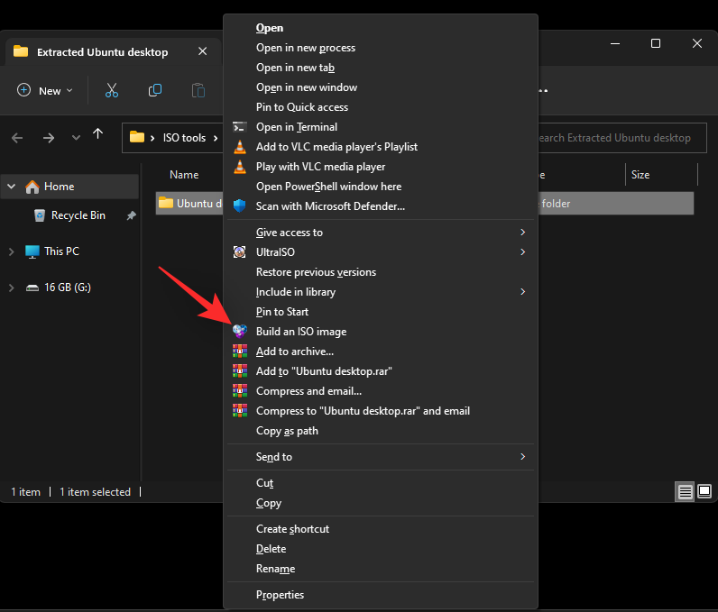The height and width of the screenshot is (612, 718).
Task: Expand the This PC tree node
Action: point(12,251)
